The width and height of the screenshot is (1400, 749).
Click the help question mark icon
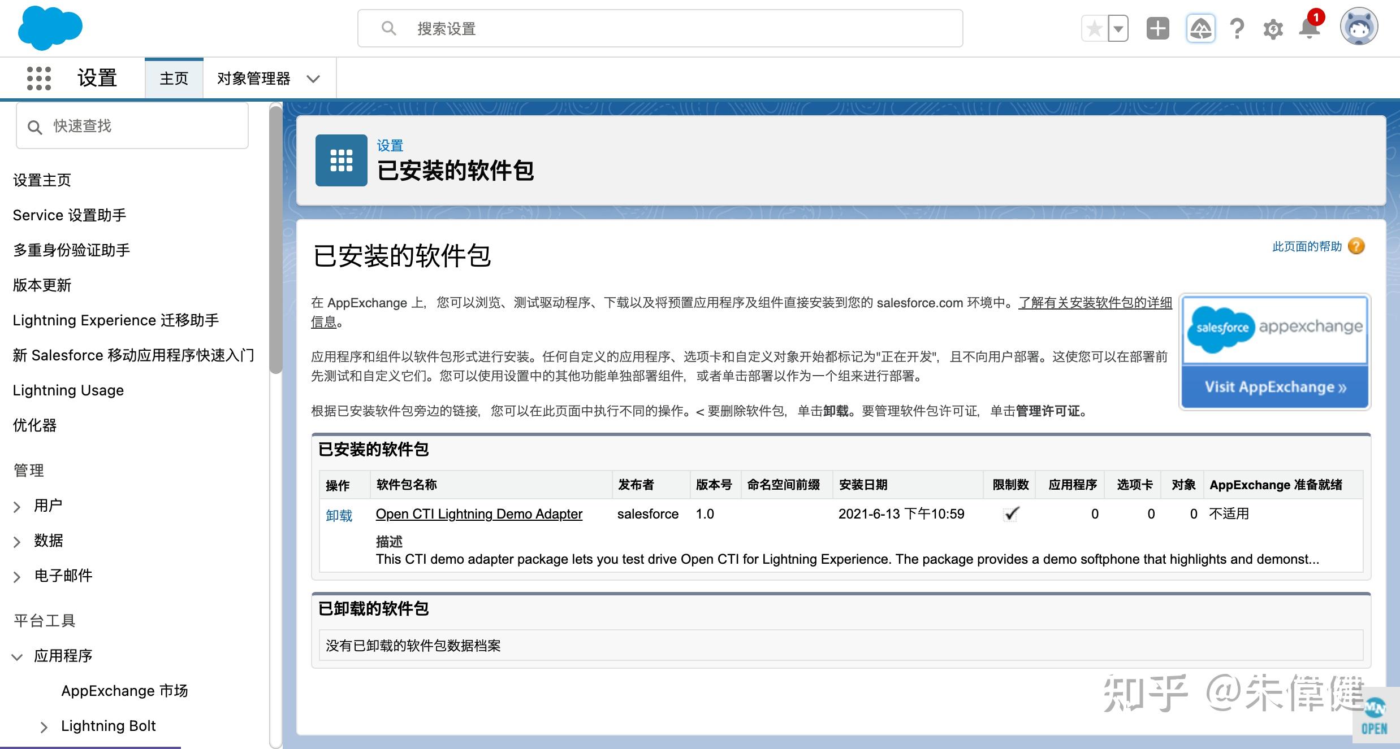point(1237,28)
